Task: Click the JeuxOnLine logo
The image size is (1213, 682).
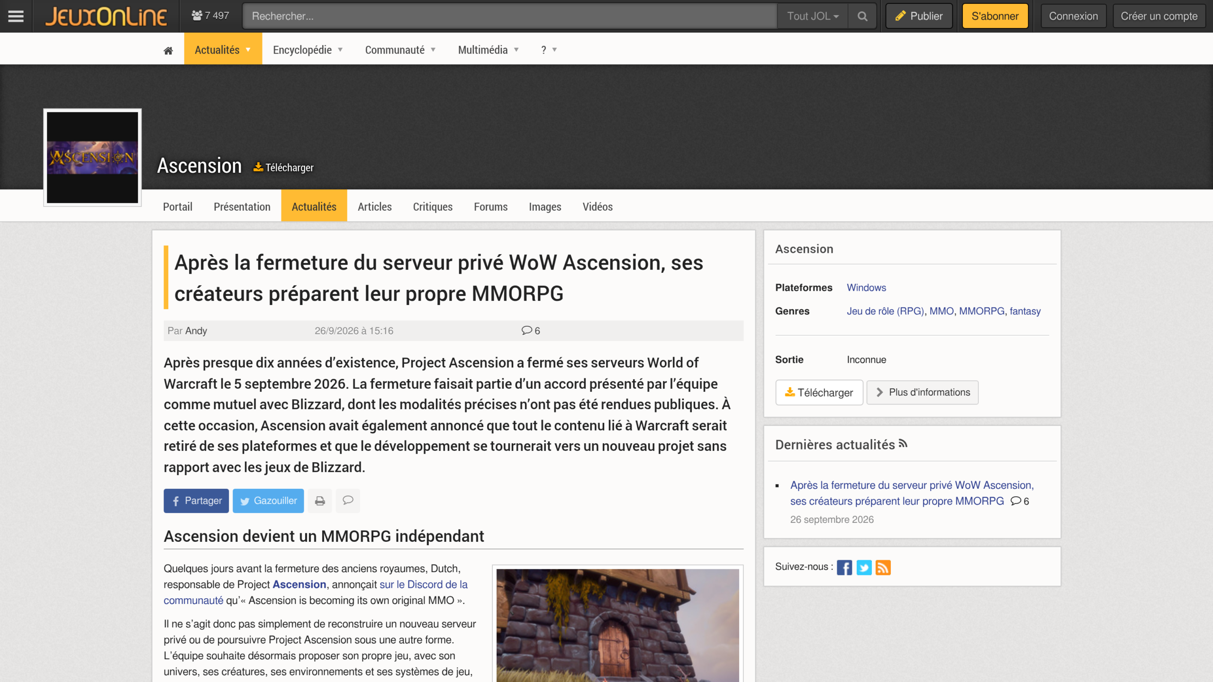Action: tap(106, 16)
